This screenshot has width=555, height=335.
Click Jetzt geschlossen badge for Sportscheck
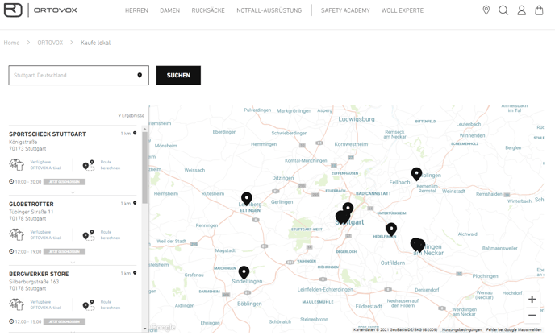tap(64, 182)
